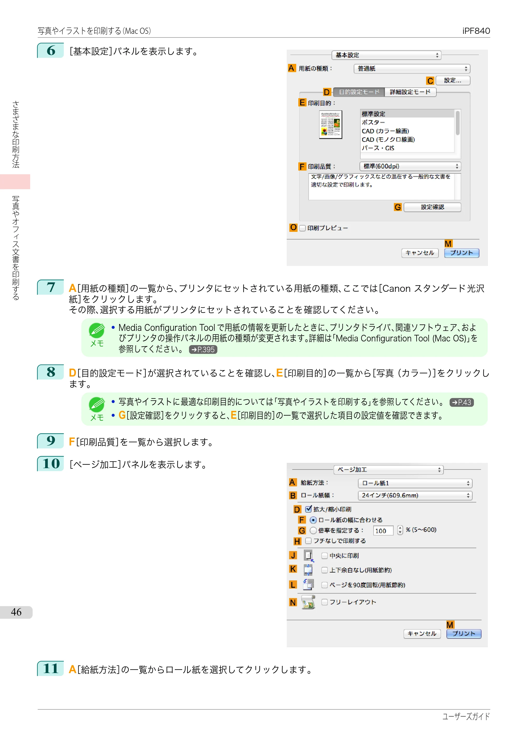Click プリント in the ページ加工 panel
The height and width of the screenshot is (747, 528).
tap(464, 633)
